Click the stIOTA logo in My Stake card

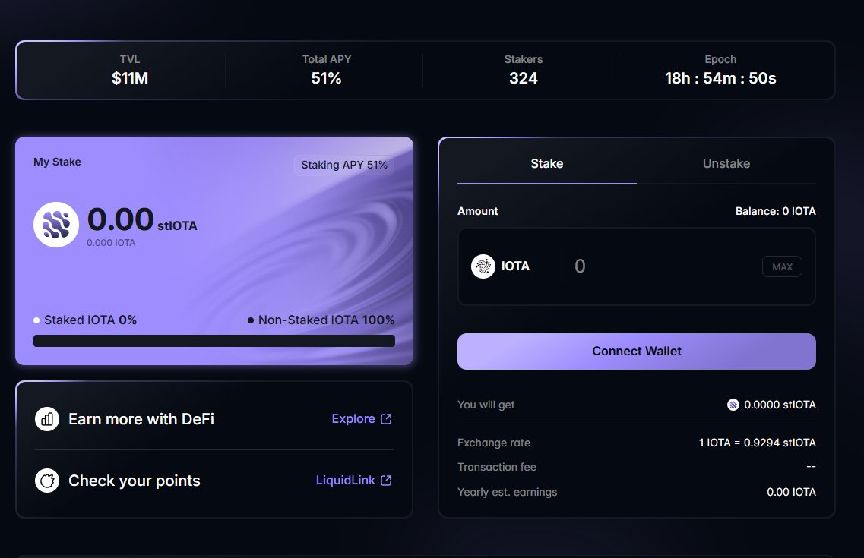55,225
